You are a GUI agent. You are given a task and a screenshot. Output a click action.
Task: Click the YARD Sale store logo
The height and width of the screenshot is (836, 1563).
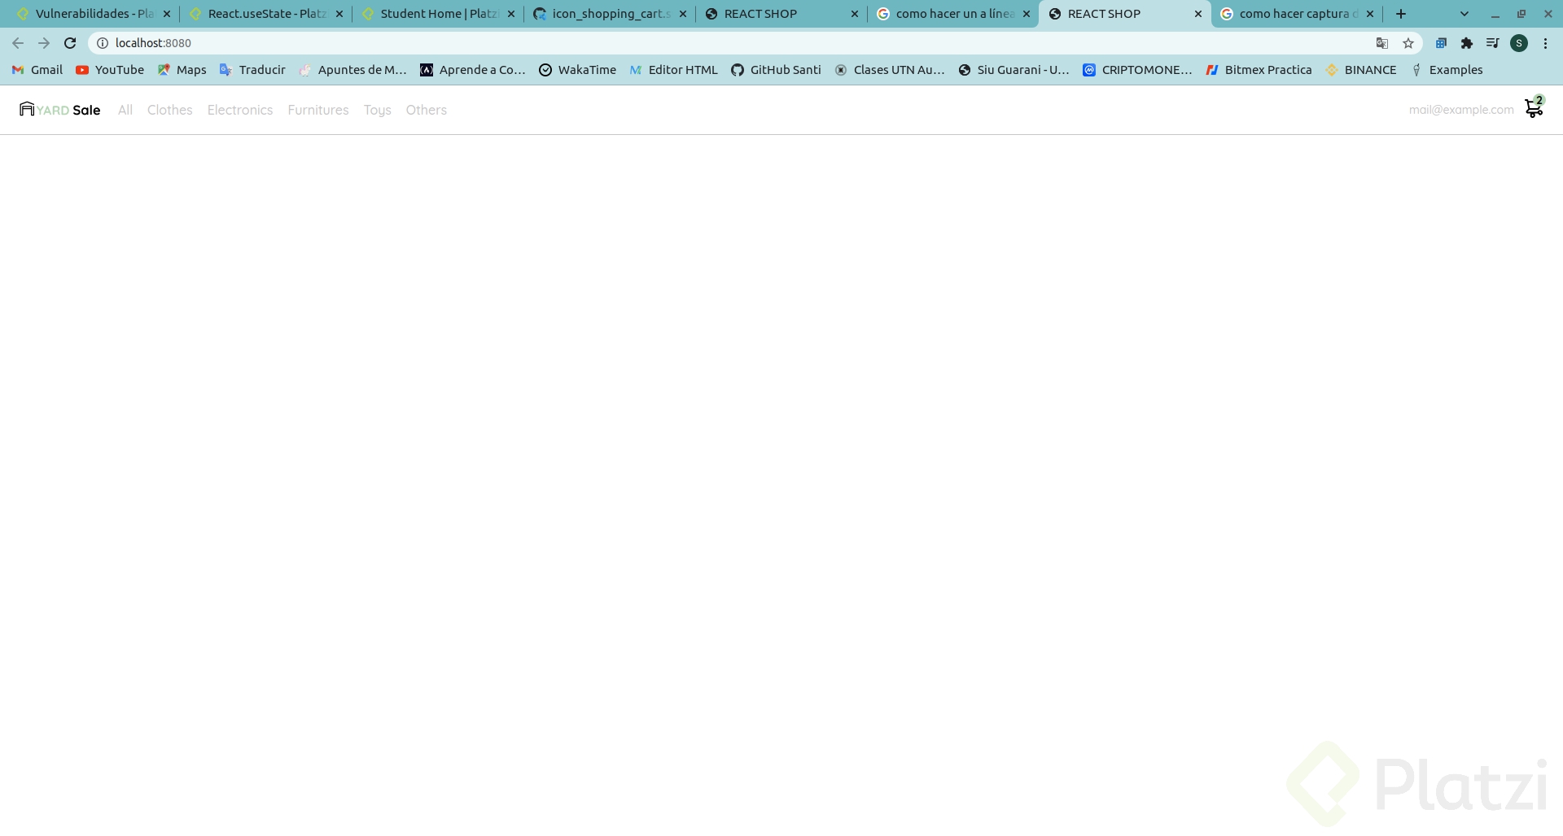pos(59,109)
